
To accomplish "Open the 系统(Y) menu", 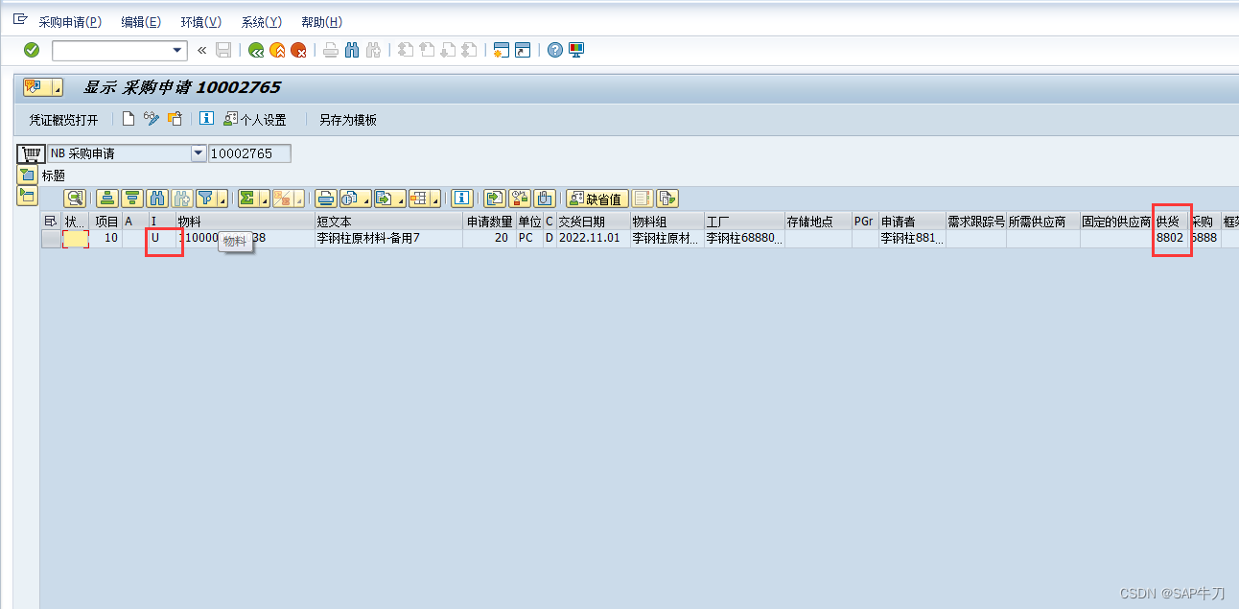I will coord(261,22).
